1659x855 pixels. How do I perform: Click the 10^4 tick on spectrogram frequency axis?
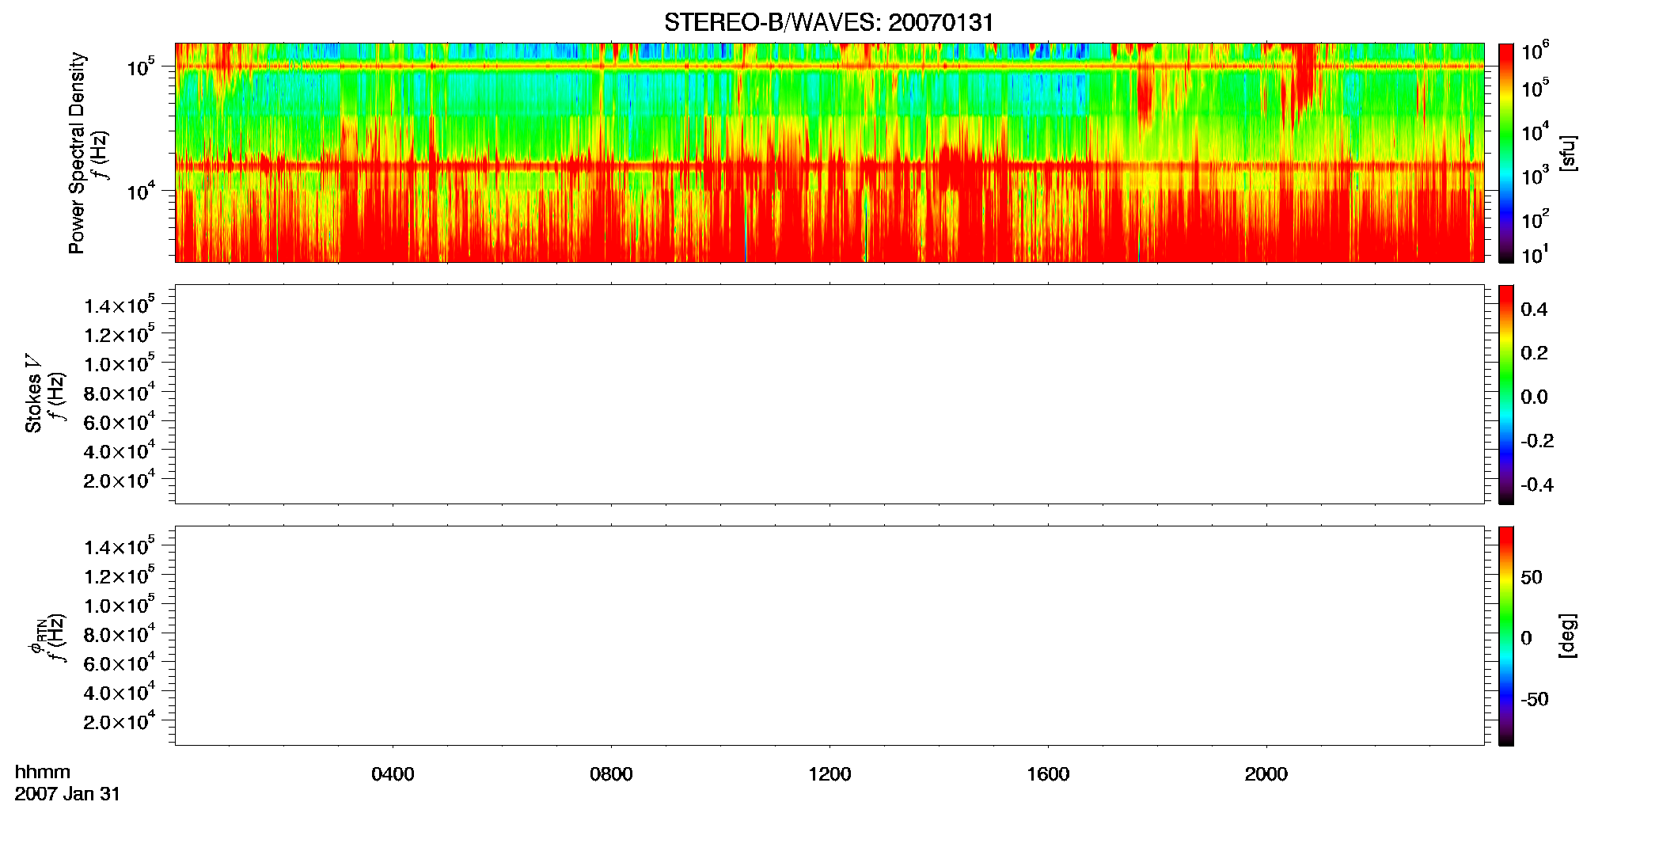pyautogui.click(x=141, y=190)
